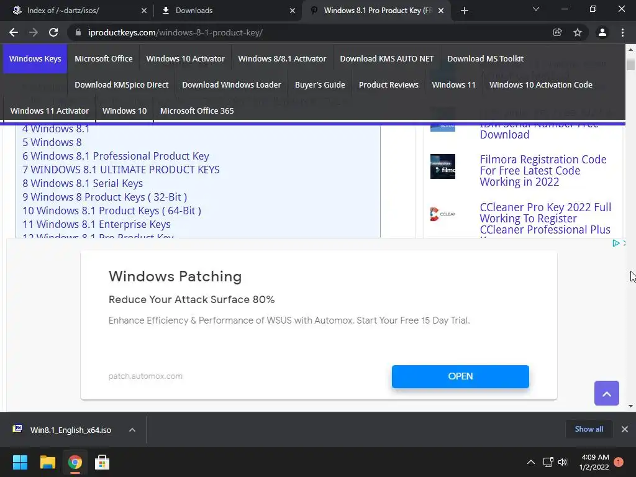Open the Windows Keys menu item
The image size is (636, 477).
35,59
